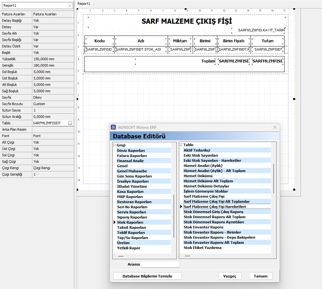The image size is (322, 289).
Task: Click the Vazgeç button
Action: coord(230,276)
